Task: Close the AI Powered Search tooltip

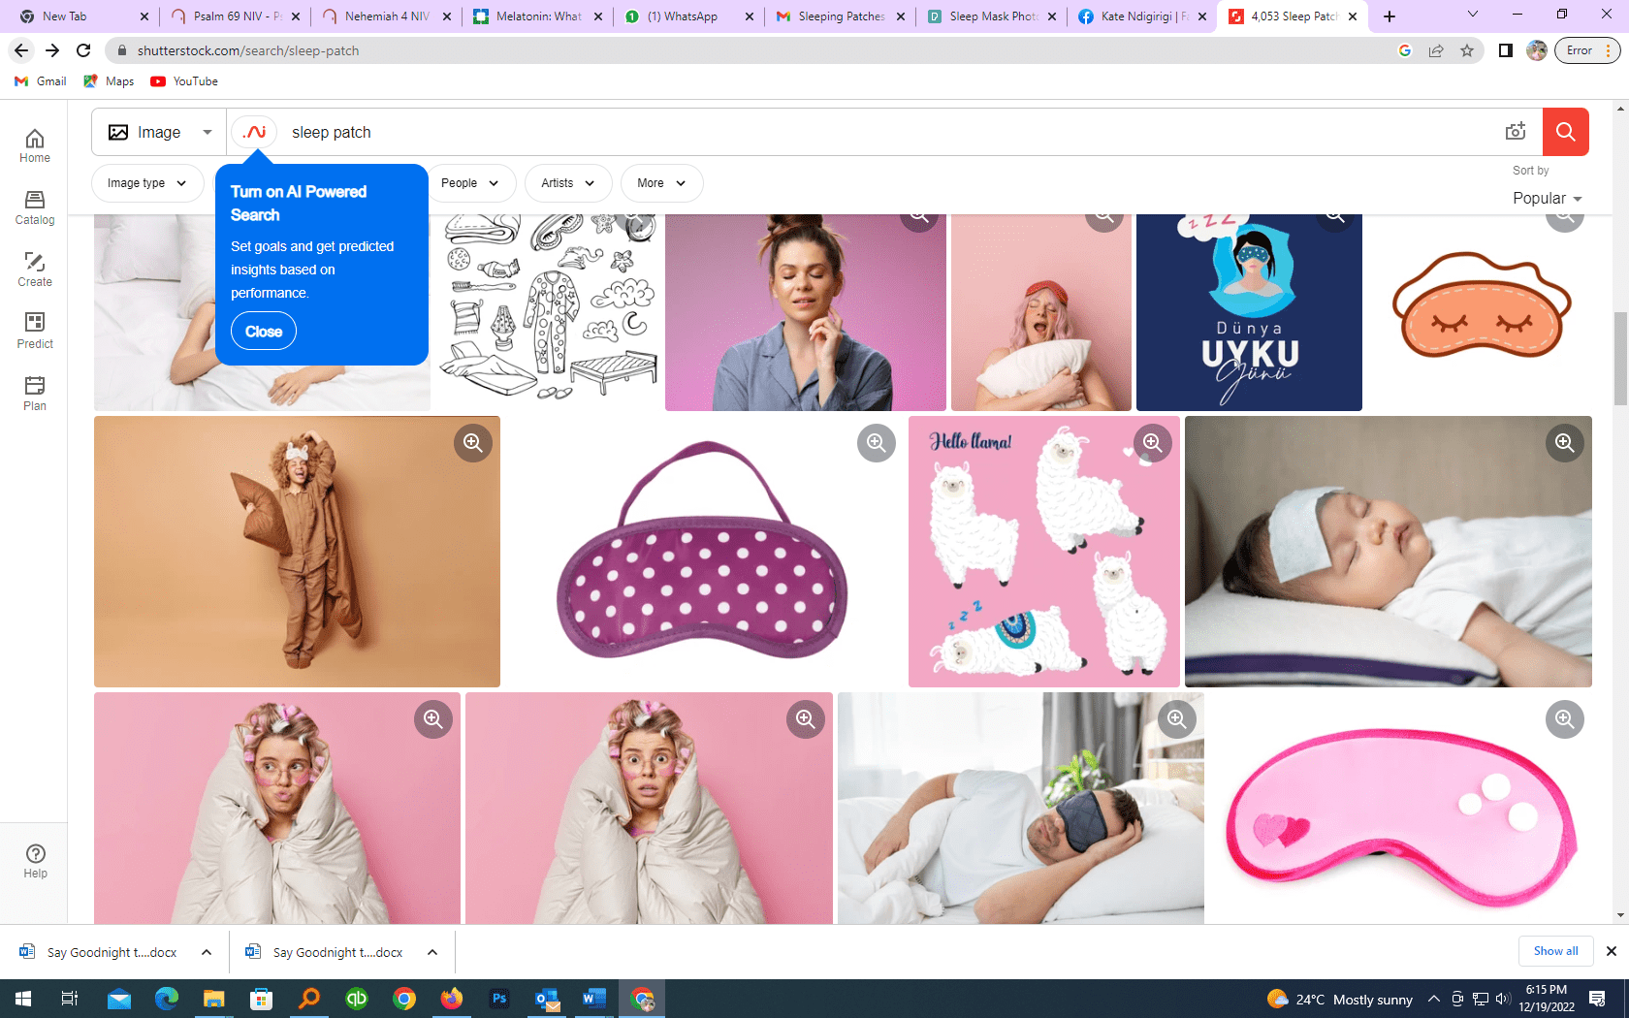Action: (x=264, y=332)
